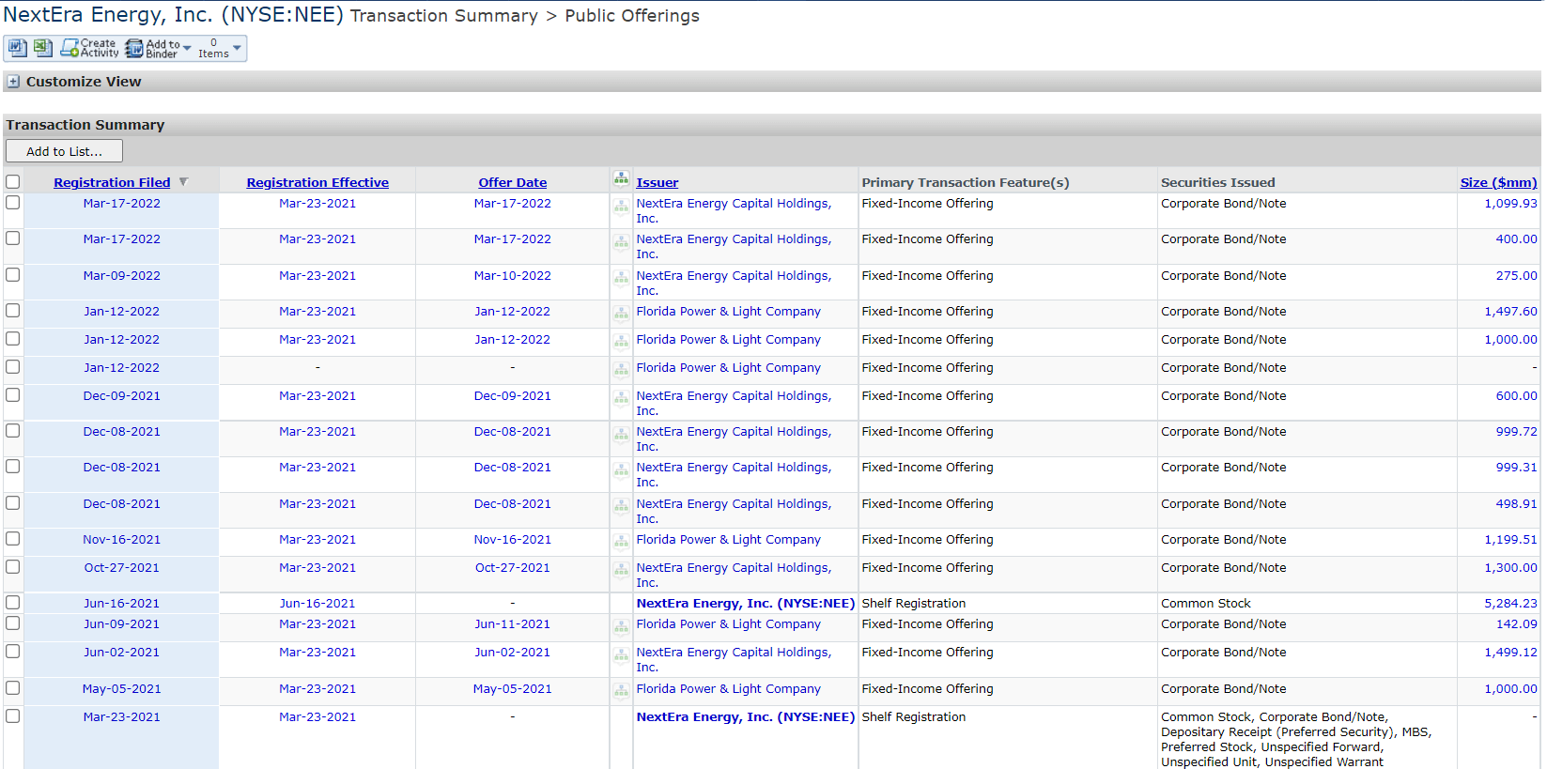Sort by Size ($mm) column header

[x=1498, y=182]
